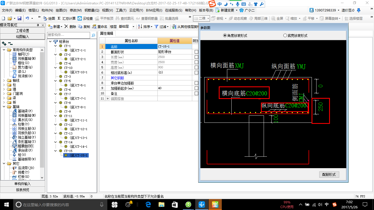Collapse all nodes with minus icon
The height and width of the screenshot is (210, 374).
(x=10, y=43)
